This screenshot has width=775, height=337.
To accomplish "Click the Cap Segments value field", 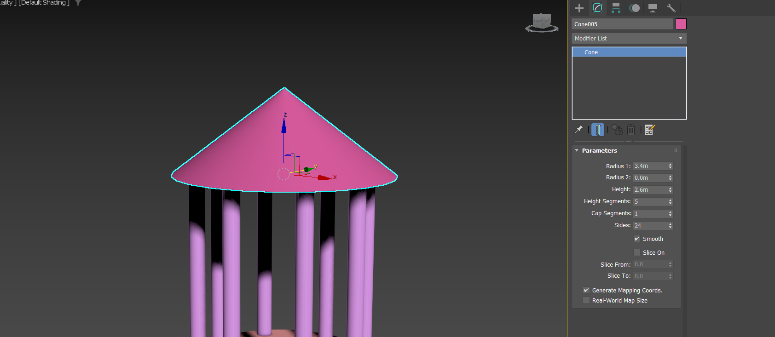I will coord(650,214).
